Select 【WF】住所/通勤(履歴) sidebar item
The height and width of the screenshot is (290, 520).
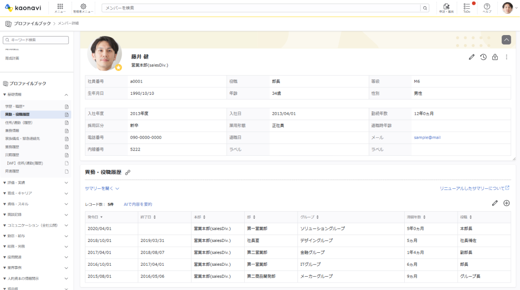tap(25, 163)
